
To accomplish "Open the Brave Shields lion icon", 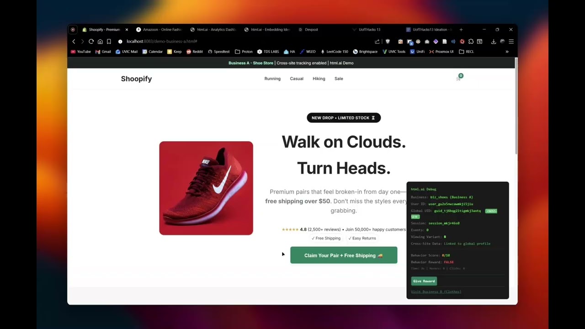I will click(388, 42).
